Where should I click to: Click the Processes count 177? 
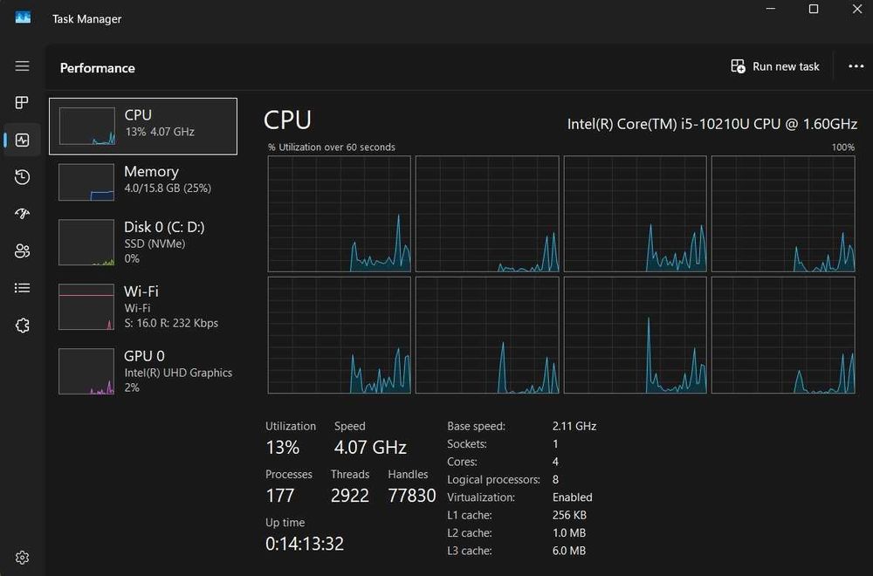[x=280, y=496]
